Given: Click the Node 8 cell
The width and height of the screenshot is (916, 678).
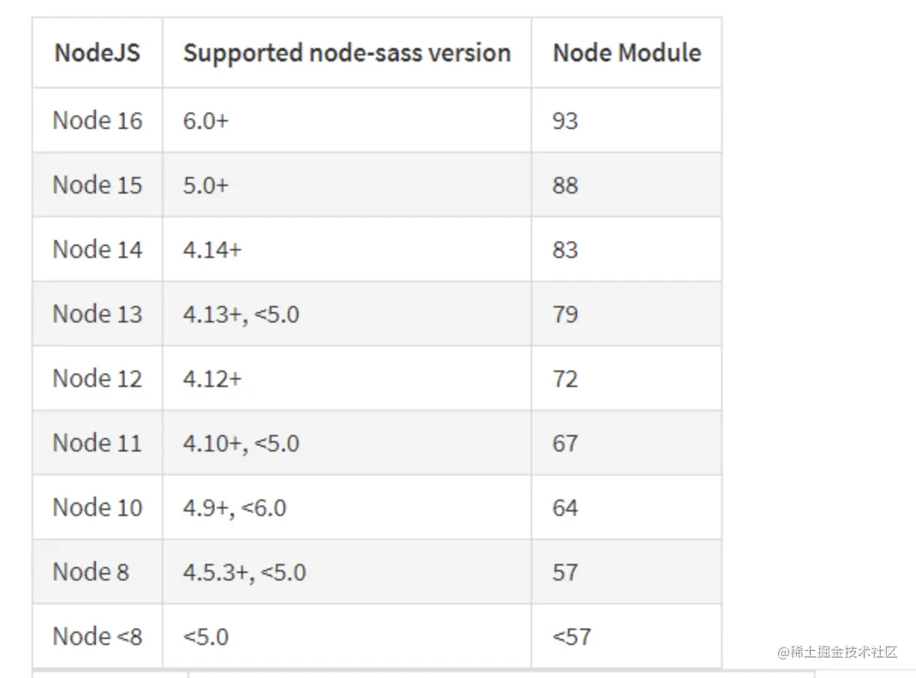Looking at the screenshot, I should coord(91,572).
